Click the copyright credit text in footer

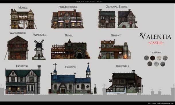[x=161, y=103]
